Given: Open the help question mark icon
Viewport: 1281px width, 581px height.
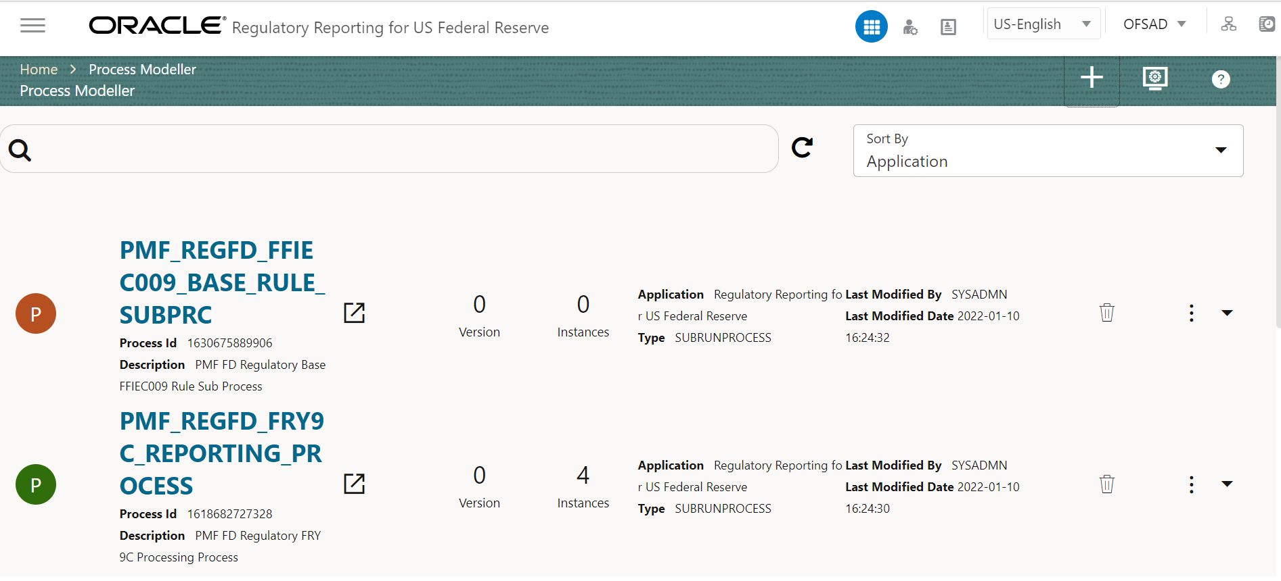Looking at the screenshot, I should click(1221, 79).
